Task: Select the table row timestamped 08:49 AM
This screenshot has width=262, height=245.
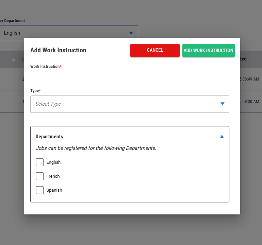Action: click(x=250, y=79)
